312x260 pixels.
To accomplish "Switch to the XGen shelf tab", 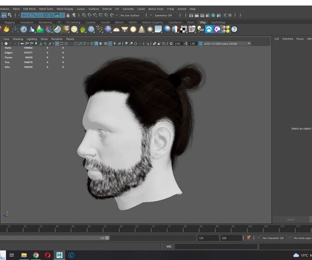I will click(x=190, y=22).
